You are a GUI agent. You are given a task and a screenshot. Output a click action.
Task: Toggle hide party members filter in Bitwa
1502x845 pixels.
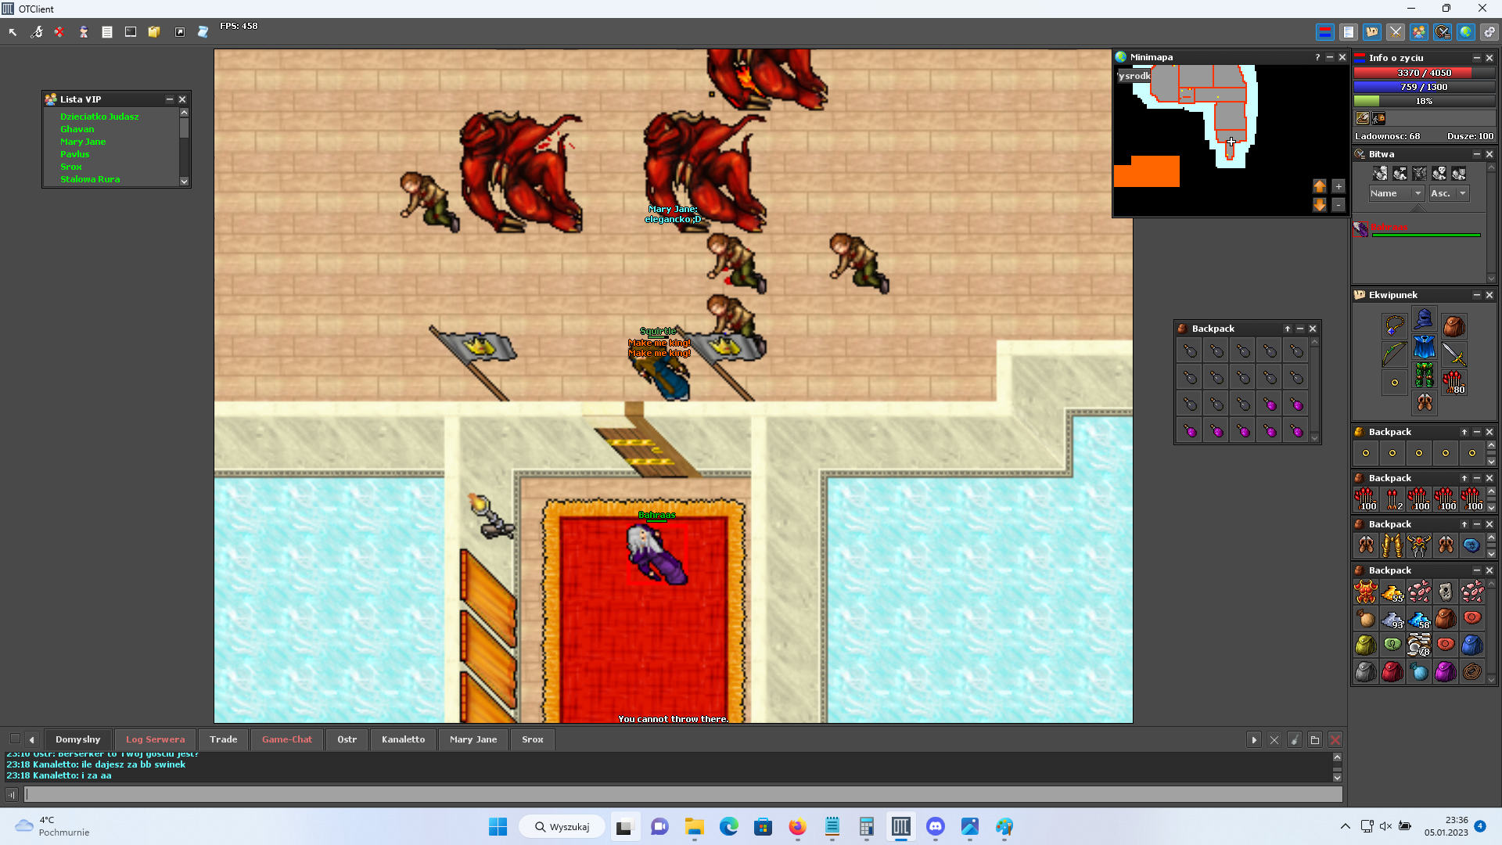(1458, 174)
